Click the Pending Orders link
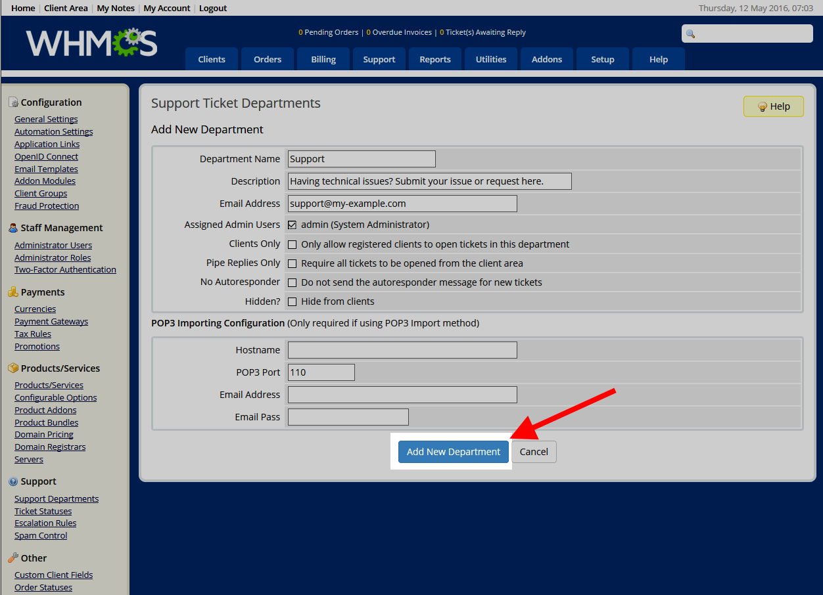The width and height of the screenshot is (823, 595). 329,32
